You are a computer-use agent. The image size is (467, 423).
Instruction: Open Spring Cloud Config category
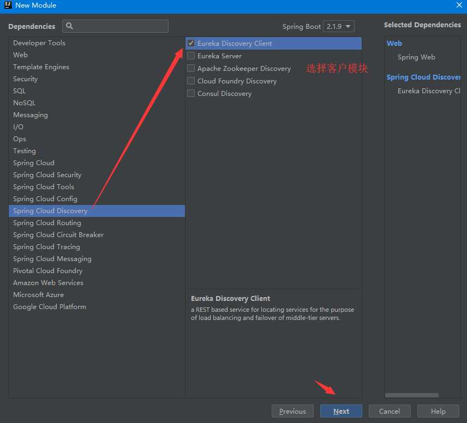97,198
